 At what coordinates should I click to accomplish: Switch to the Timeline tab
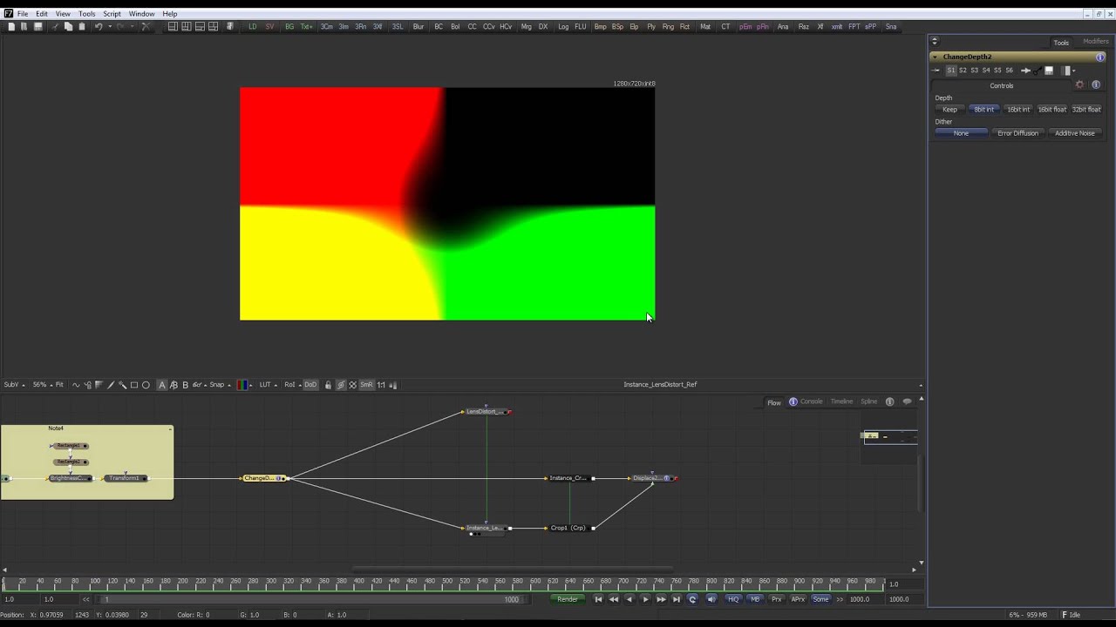coord(841,401)
